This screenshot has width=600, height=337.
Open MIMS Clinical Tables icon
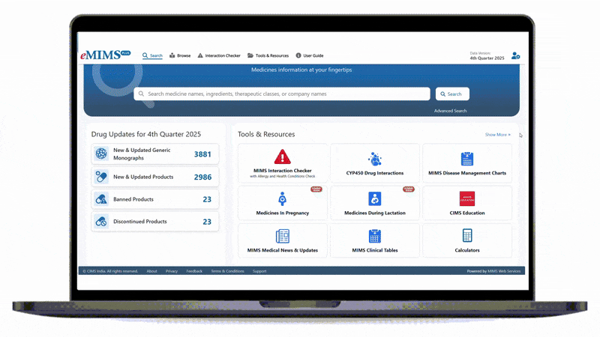tap(374, 236)
